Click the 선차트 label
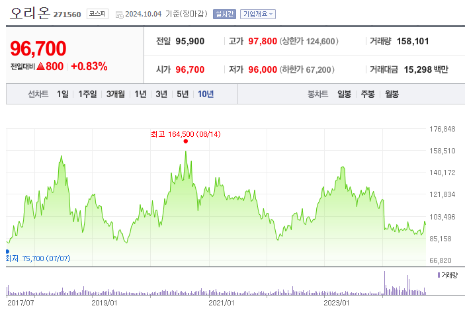This screenshot has height=316, width=465. click(38, 94)
